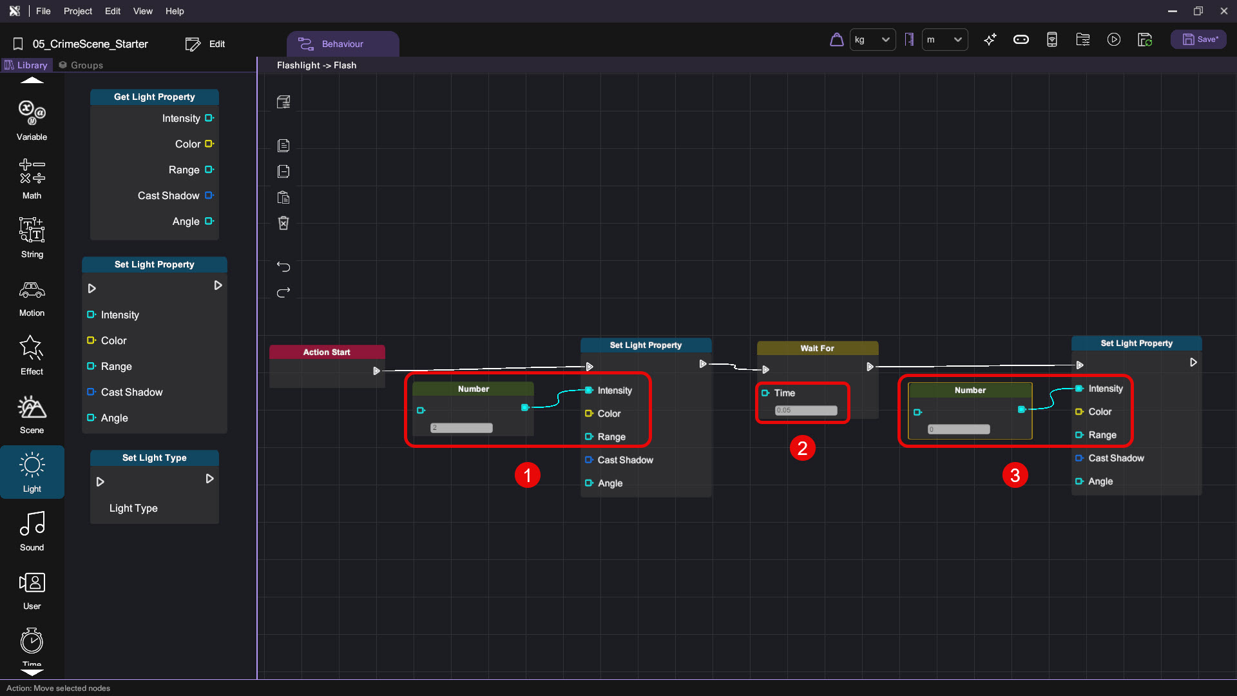Image resolution: width=1237 pixels, height=696 pixels.
Task: Switch to the Groups tab
Action: (x=81, y=65)
